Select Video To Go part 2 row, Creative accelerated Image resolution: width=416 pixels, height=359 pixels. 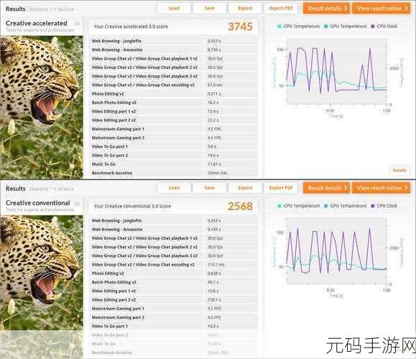[174, 155]
